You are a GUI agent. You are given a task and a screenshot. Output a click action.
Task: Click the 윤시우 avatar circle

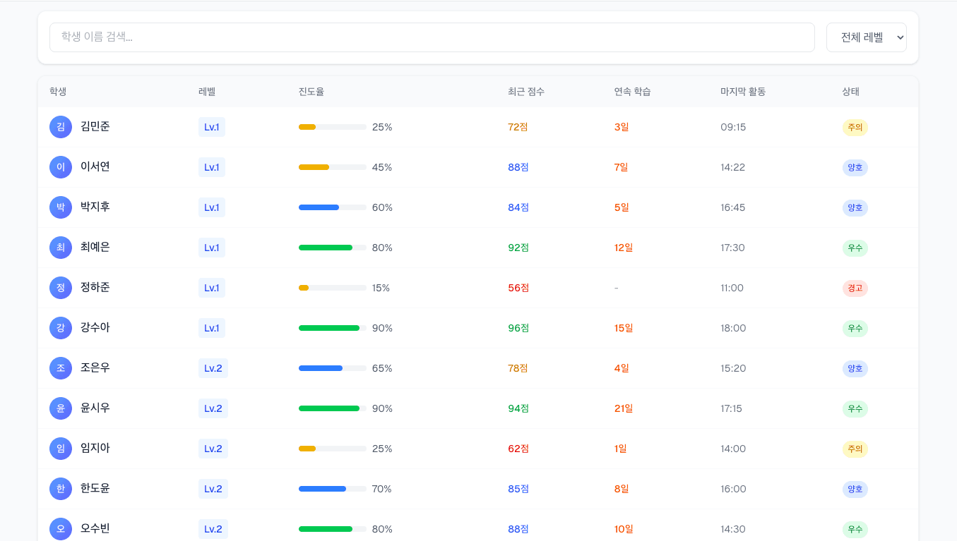coord(61,408)
